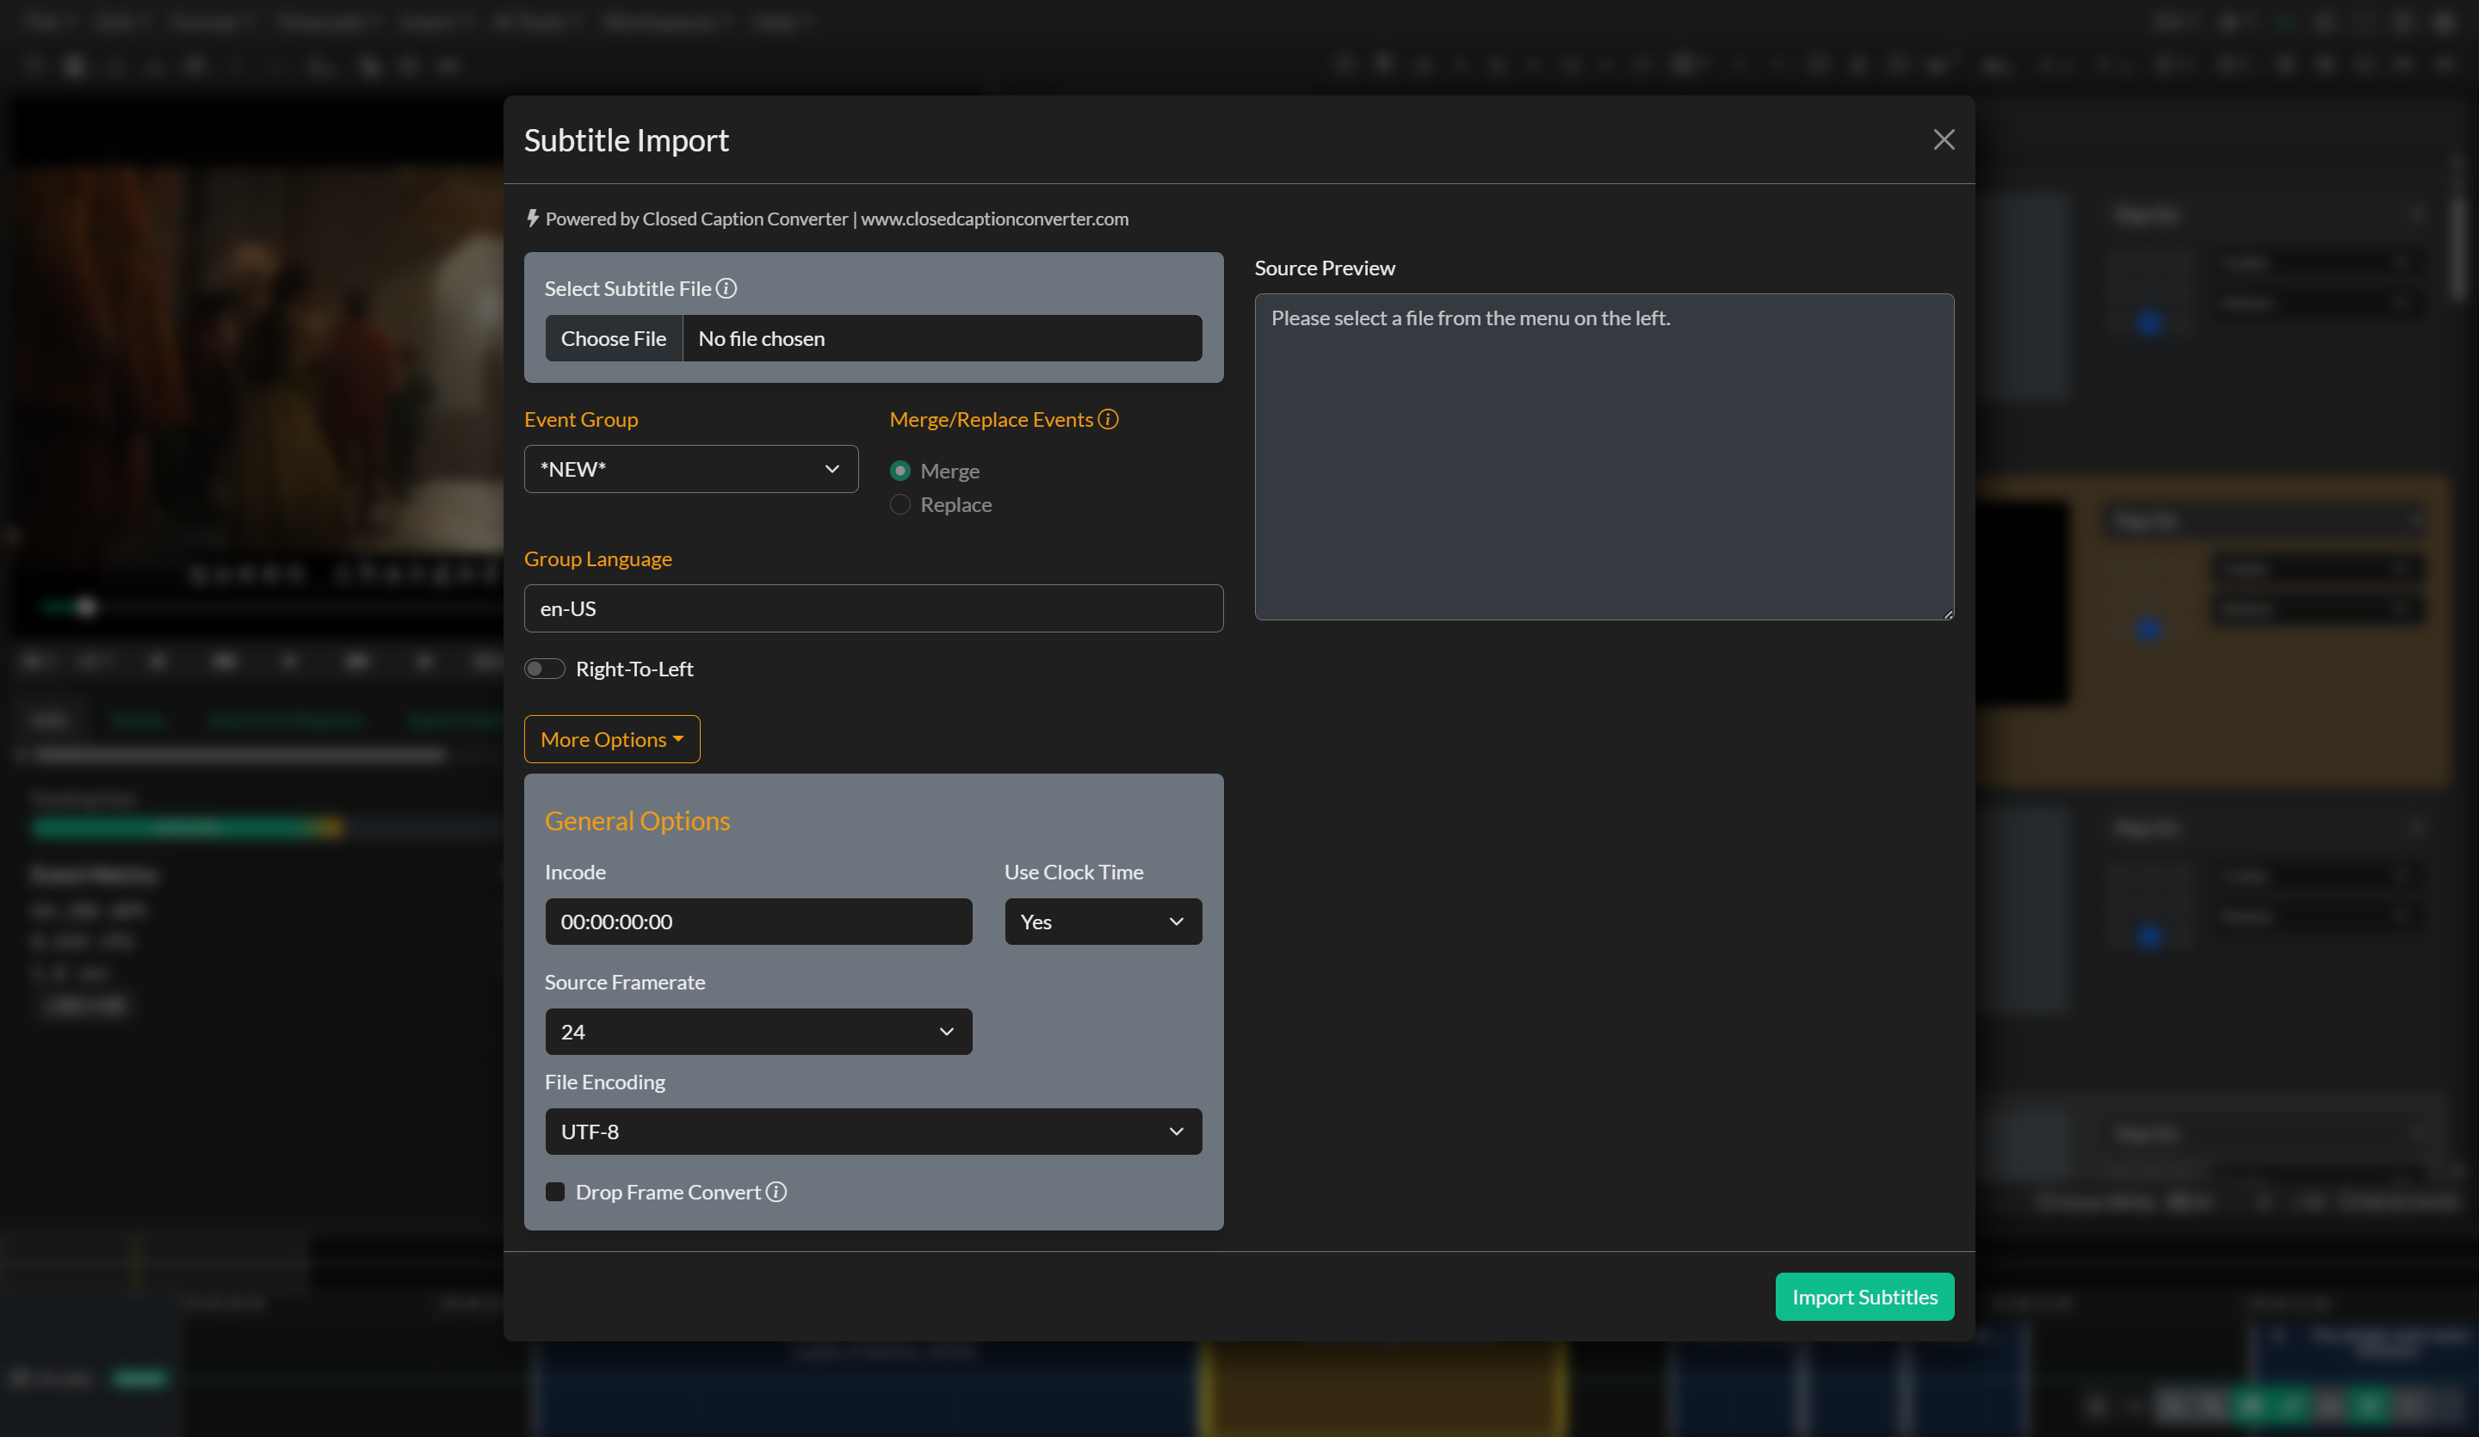This screenshot has height=1437, width=2479.
Task: Click the Incode timecode field
Action: click(x=758, y=922)
